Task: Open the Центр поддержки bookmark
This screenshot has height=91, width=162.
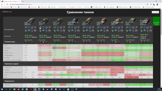Action: [x=109, y=7]
